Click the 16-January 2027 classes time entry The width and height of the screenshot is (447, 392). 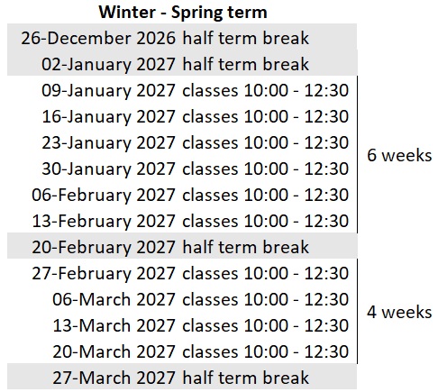[265, 116]
